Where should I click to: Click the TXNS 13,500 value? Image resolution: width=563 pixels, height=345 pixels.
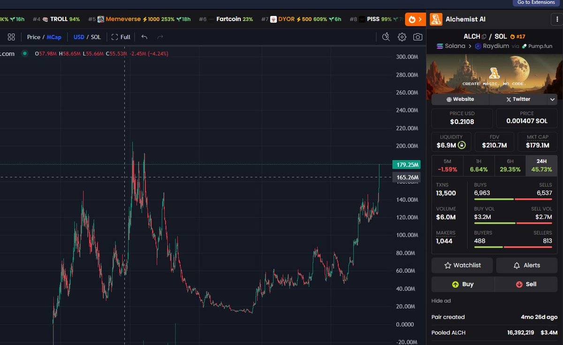tap(446, 193)
